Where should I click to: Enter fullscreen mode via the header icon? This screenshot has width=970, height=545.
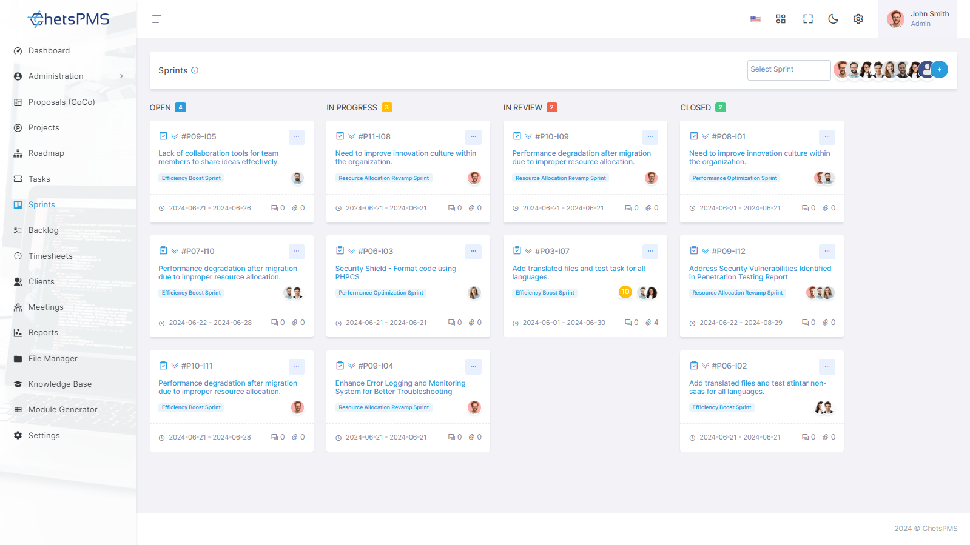[807, 19]
